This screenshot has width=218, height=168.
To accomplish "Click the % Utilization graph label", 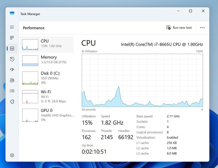I will pos(90,51).
